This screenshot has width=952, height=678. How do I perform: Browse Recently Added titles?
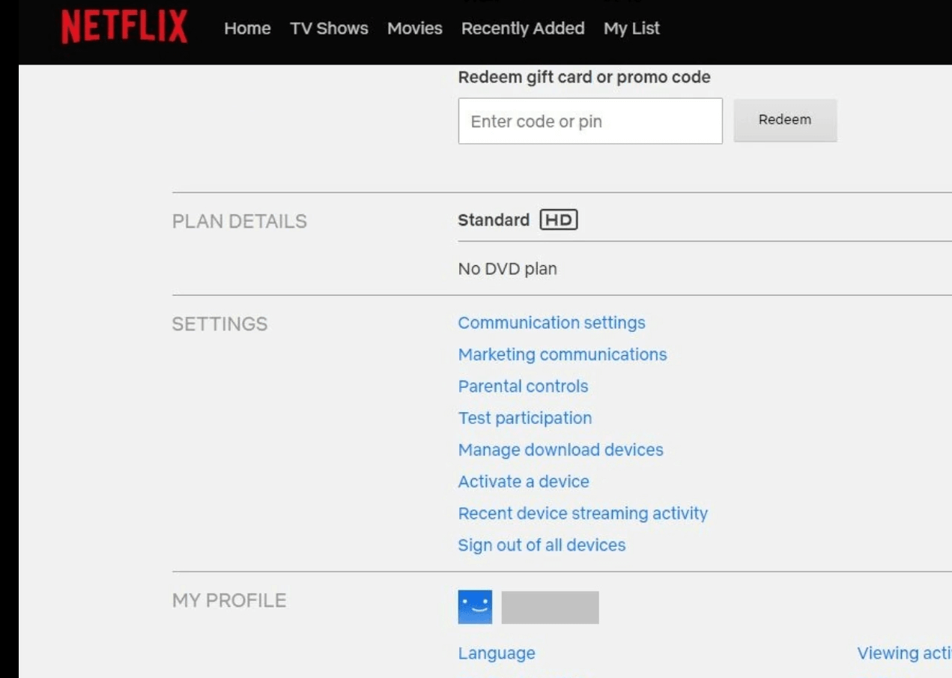[x=523, y=28]
